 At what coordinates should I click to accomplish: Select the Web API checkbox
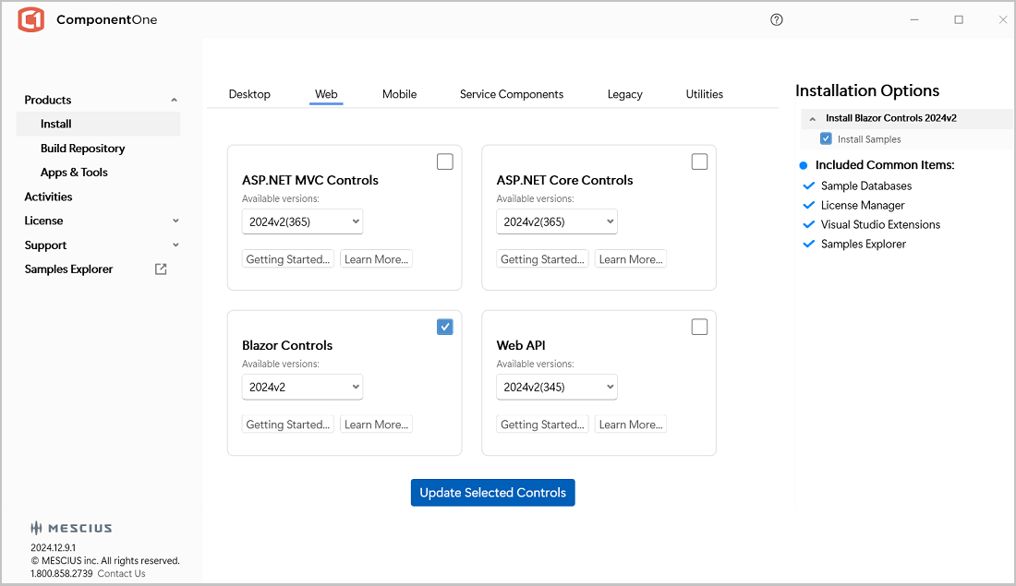(699, 327)
